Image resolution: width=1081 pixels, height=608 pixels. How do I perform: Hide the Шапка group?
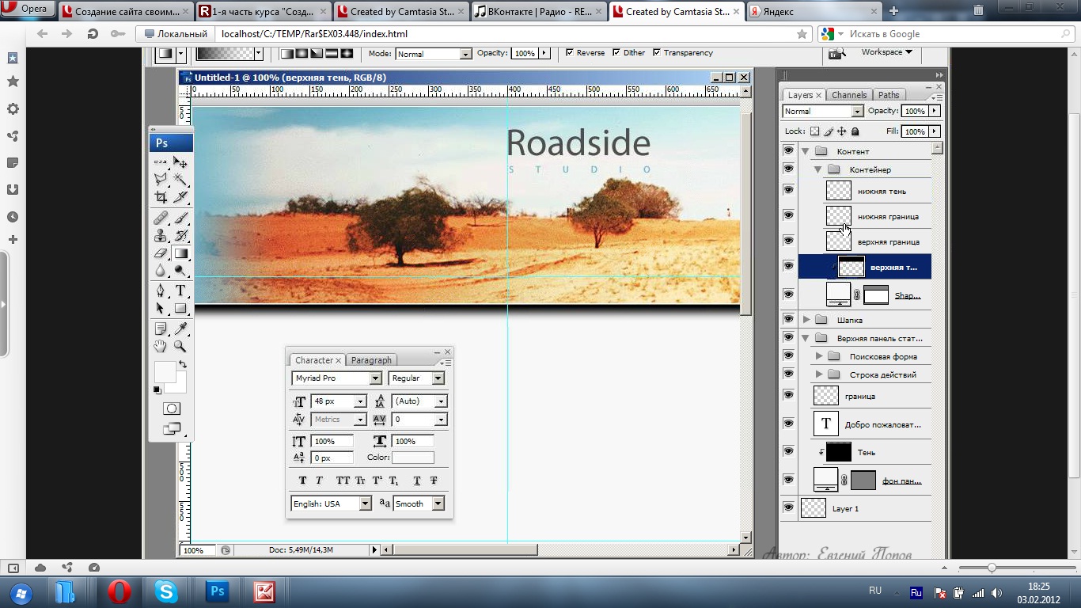click(788, 319)
